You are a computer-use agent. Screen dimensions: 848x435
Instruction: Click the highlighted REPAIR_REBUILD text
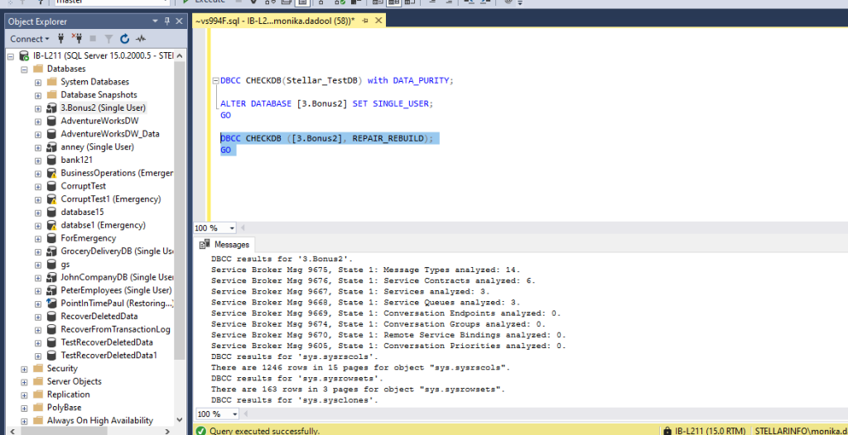pyautogui.click(x=388, y=139)
